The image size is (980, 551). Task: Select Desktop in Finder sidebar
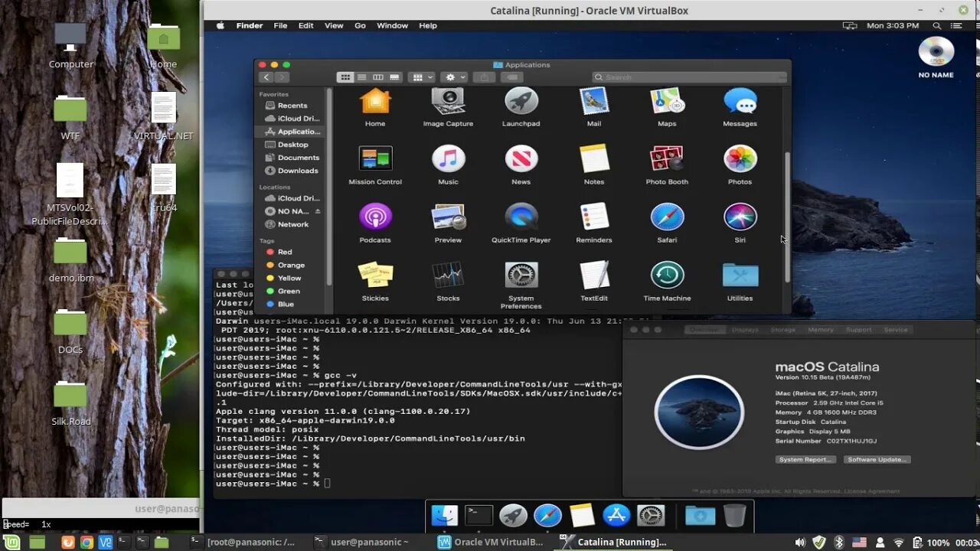[x=292, y=145]
